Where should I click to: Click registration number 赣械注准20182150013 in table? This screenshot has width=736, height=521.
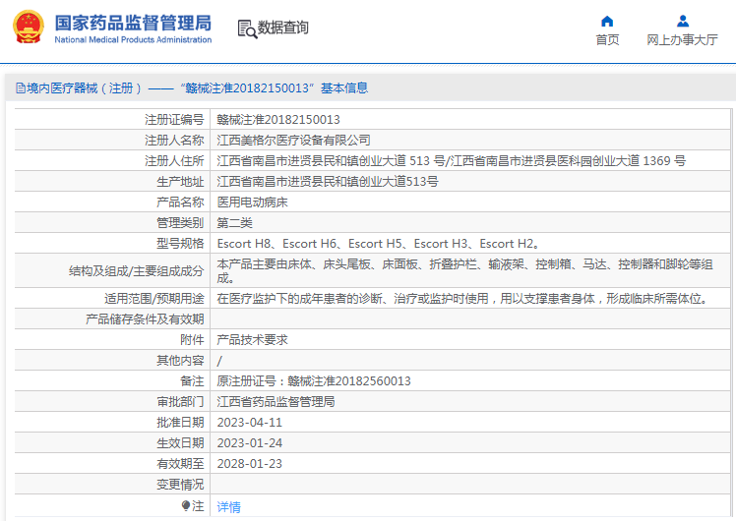[x=278, y=120]
